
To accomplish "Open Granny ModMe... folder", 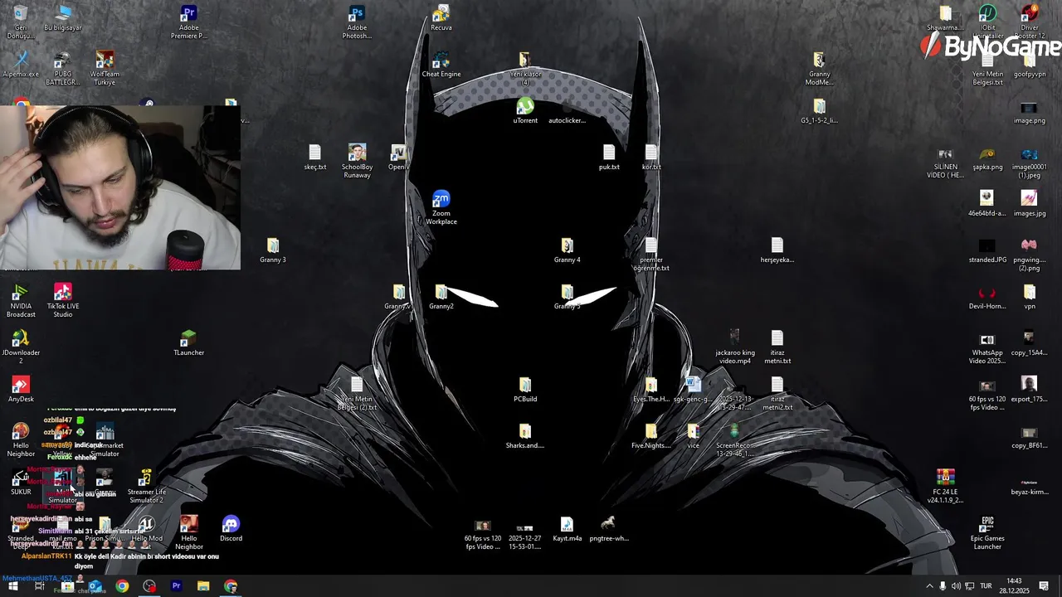I will pyautogui.click(x=819, y=69).
